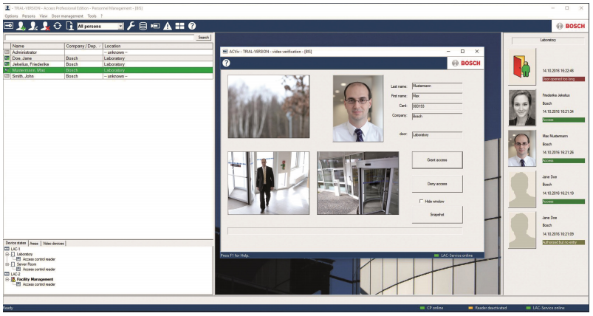Click Friederike Jekelius photo in event log

[522, 108]
